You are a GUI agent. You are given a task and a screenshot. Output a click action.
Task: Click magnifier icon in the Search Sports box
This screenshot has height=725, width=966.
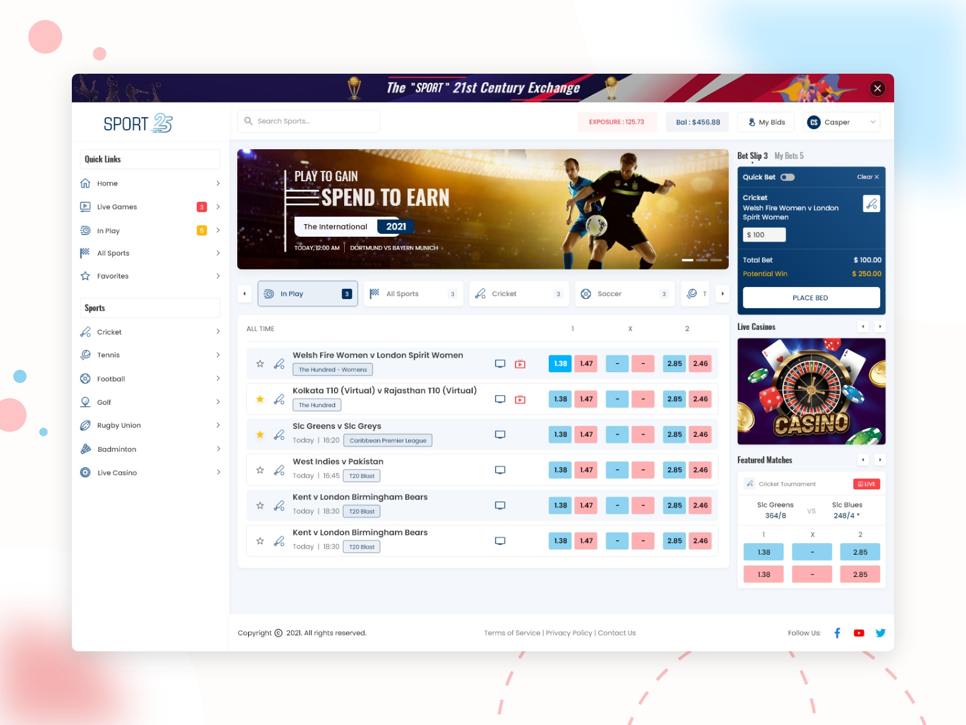point(248,121)
